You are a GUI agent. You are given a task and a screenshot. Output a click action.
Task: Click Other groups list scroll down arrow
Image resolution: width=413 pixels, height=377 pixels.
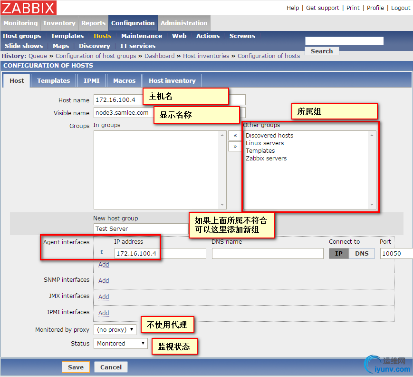click(x=372, y=205)
